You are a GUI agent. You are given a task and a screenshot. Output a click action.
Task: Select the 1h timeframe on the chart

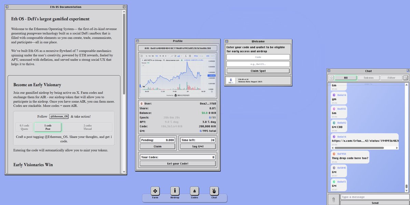point(160,56)
